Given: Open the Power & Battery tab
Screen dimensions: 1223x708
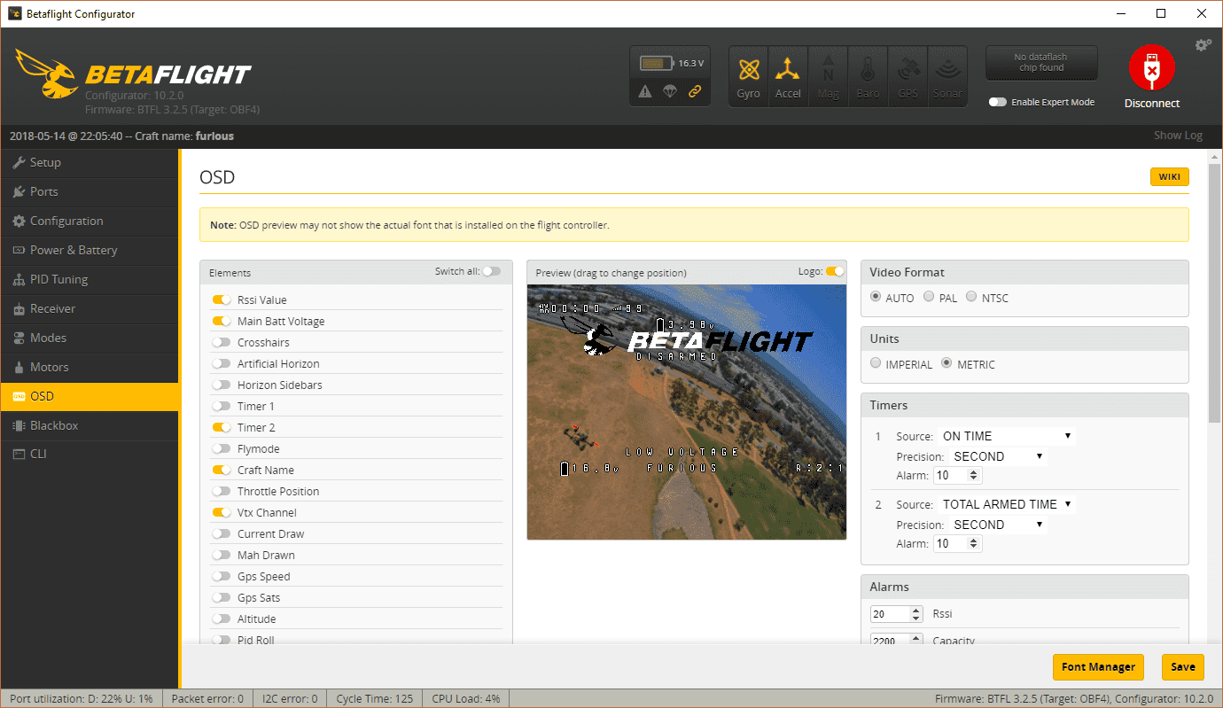Looking at the screenshot, I should (90, 250).
